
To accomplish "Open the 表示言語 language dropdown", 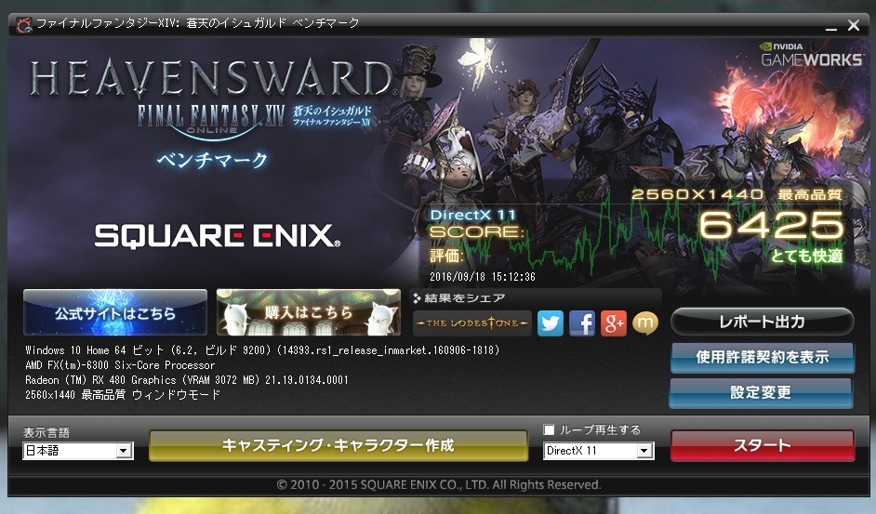I will click(x=78, y=450).
